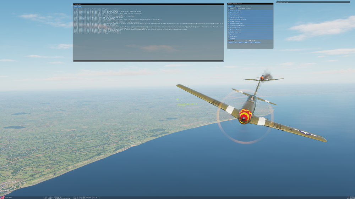355x199 pixels.
Task: Collapse the X-Ray Damage Control window triangle
Action: 228,4
